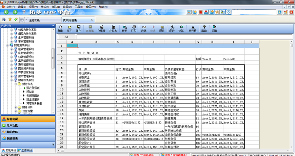Click the 新建 (New) toolbar icon

[60, 28]
